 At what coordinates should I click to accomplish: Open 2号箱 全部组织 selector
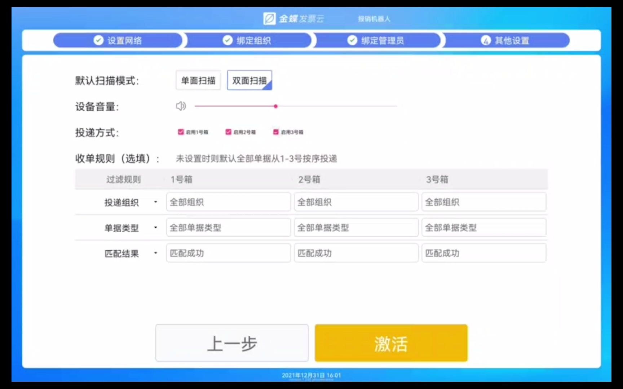click(356, 202)
